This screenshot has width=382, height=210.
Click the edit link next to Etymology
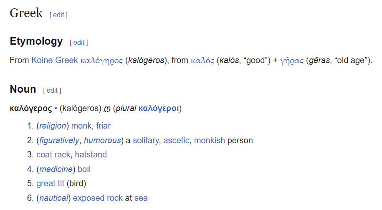pos(78,43)
